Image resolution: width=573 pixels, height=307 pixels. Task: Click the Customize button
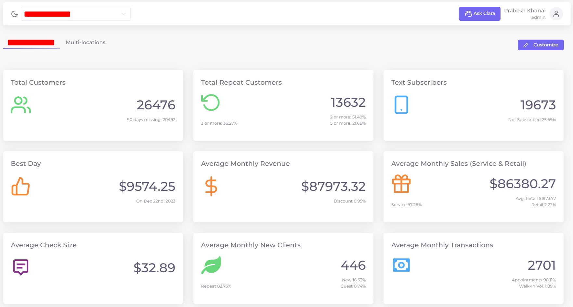click(x=540, y=45)
